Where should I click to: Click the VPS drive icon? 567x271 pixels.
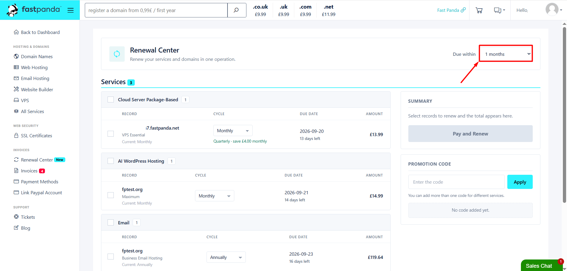(x=16, y=100)
